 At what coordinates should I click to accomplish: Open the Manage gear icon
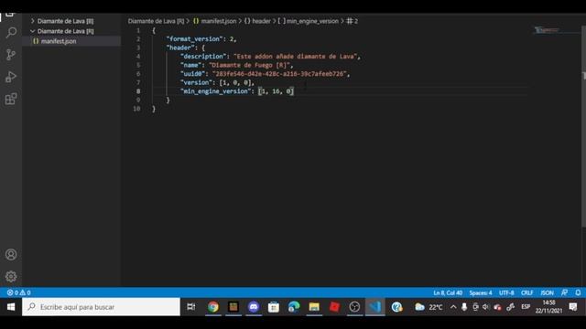11,276
